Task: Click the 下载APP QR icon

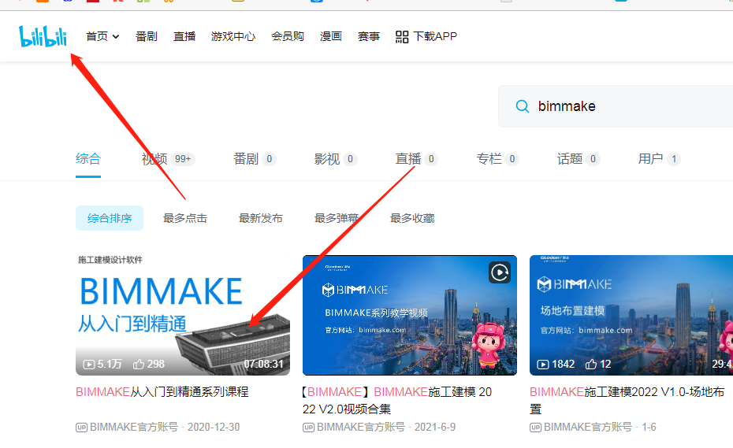Action: pos(401,36)
